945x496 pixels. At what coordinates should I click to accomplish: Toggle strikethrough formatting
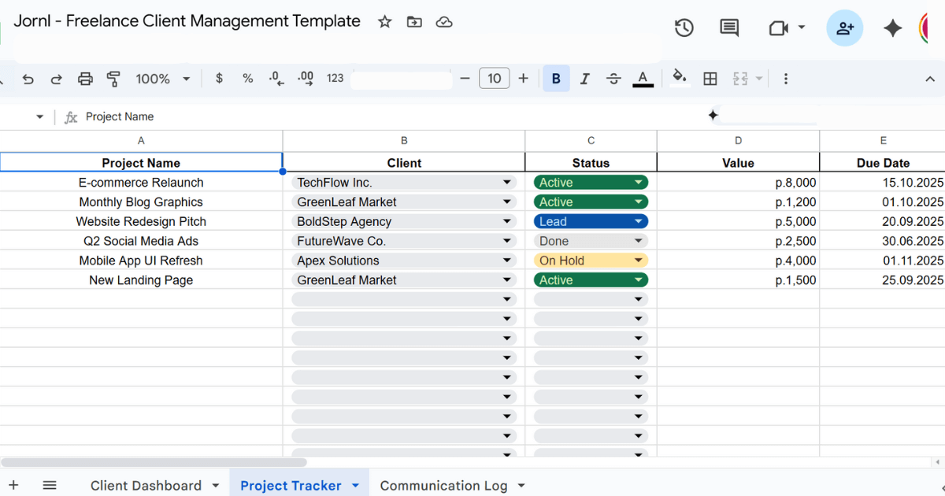[x=613, y=79]
